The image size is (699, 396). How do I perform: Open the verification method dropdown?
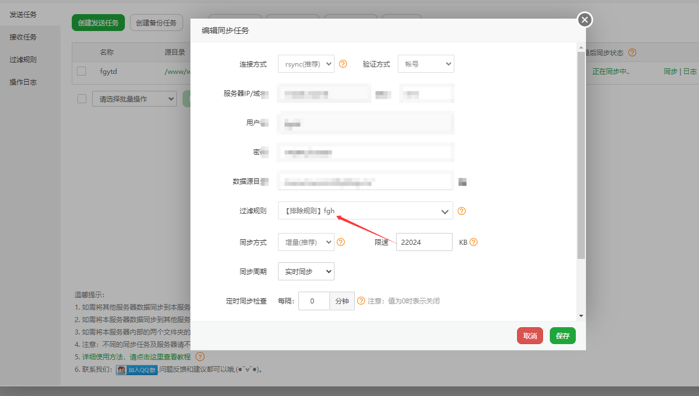click(426, 64)
